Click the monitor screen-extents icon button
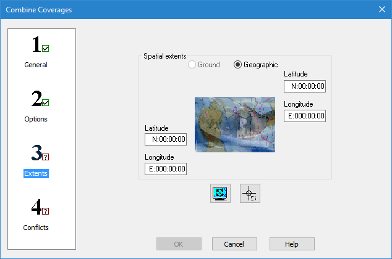This screenshot has height=259, width=392. click(x=219, y=193)
